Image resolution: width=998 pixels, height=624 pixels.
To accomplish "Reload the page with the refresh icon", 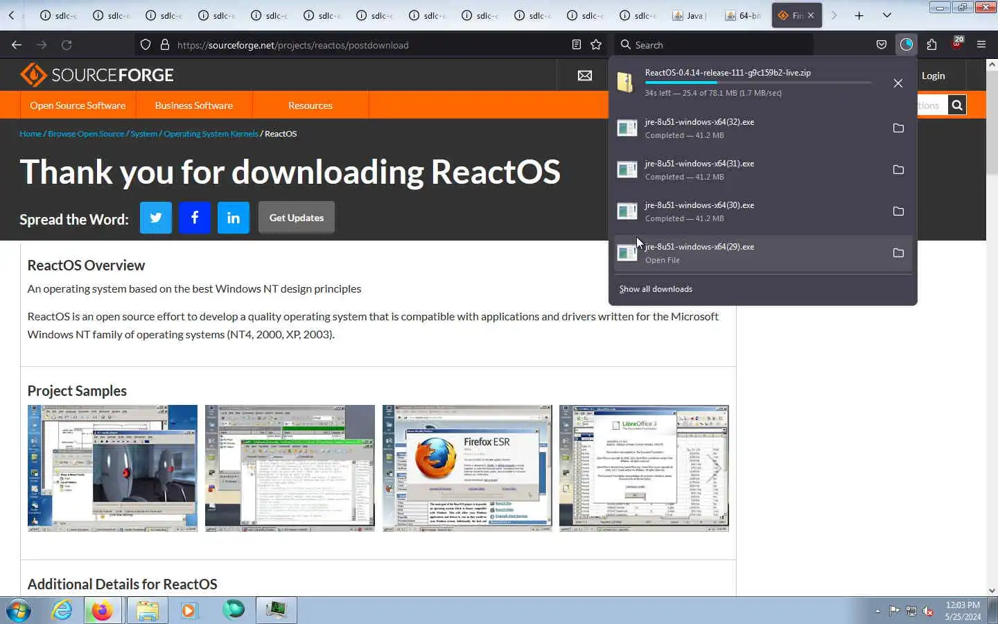I will [67, 44].
